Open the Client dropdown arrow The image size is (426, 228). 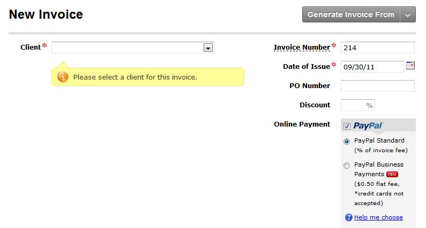[x=208, y=48]
